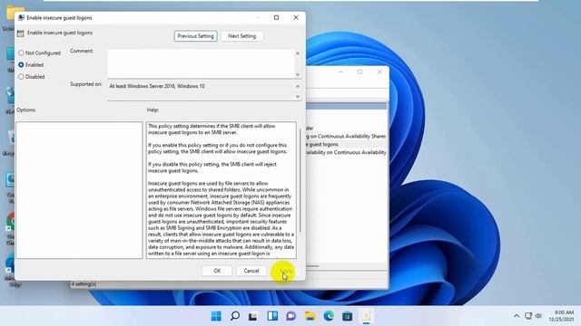Switch to the Group Policy Editor taskbar icon
This screenshot has height=326, width=581.
point(367,316)
